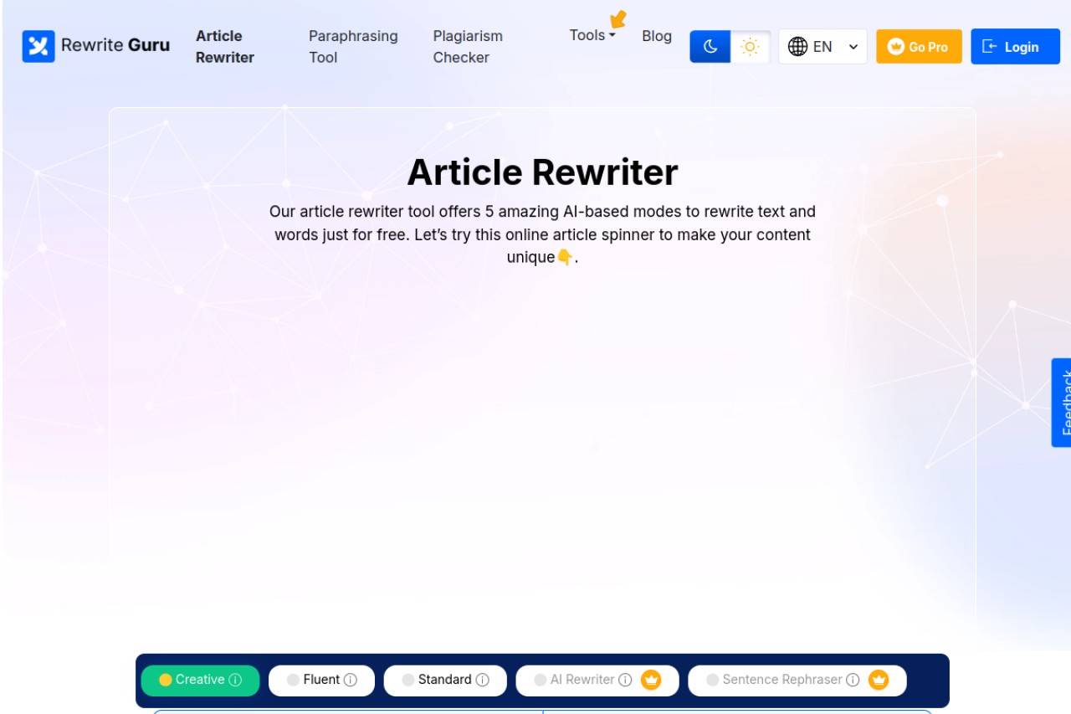
Task: Go to the Paraphrasing Tool page
Action: [x=353, y=47]
